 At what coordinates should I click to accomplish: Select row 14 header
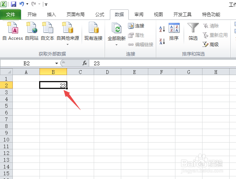point(6,166)
